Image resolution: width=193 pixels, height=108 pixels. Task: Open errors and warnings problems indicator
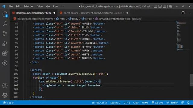point(8,103)
